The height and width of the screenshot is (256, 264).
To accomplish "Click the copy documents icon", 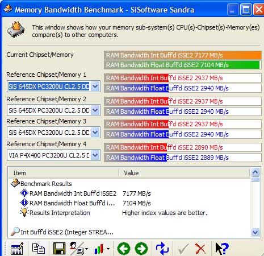I will click(39, 249).
